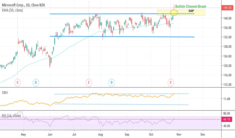
Task: Click the May label on time axis
Action: pos(23,134)
